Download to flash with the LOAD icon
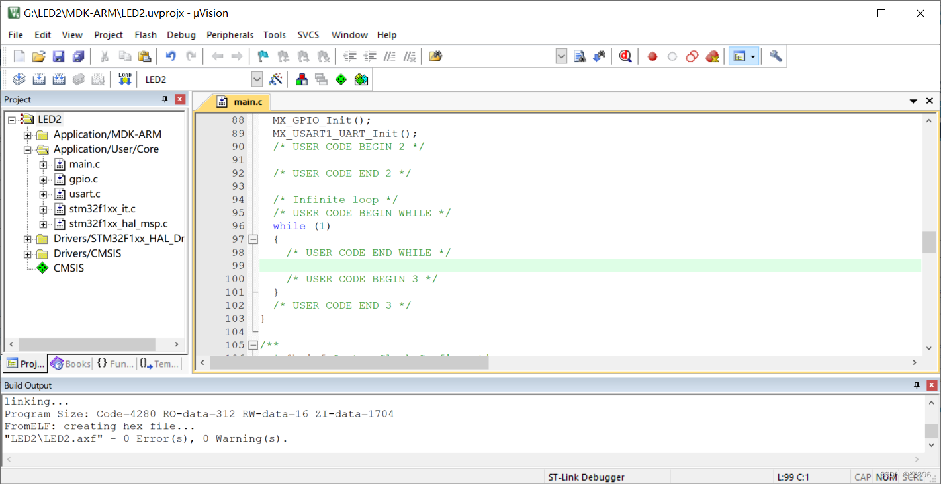Image resolution: width=941 pixels, height=484 pixels. click(124, 79)
